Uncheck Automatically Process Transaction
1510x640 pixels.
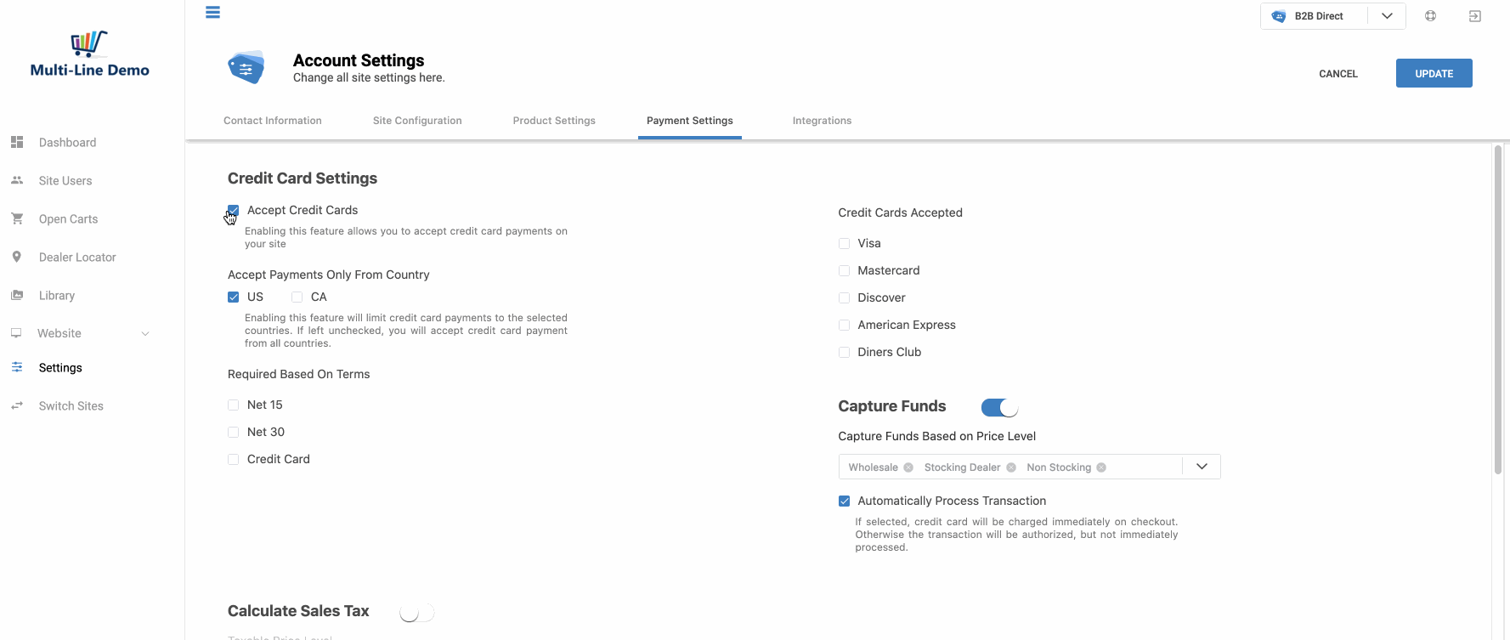pos(844,501)
